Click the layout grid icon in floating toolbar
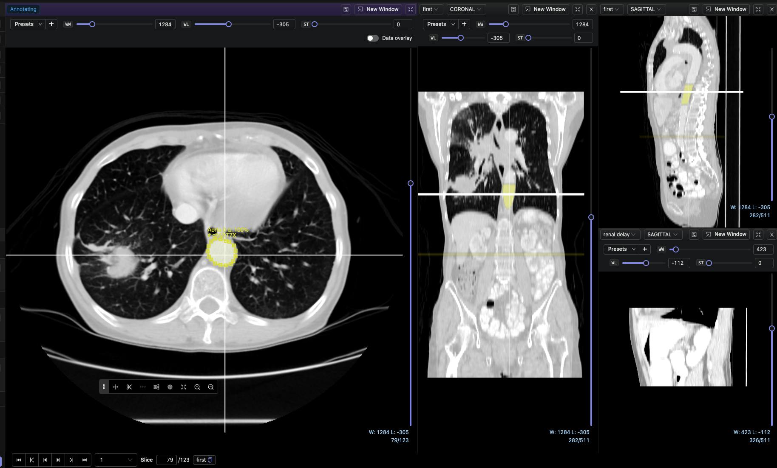Screen dimensions: 777x468 click(156, 387)
